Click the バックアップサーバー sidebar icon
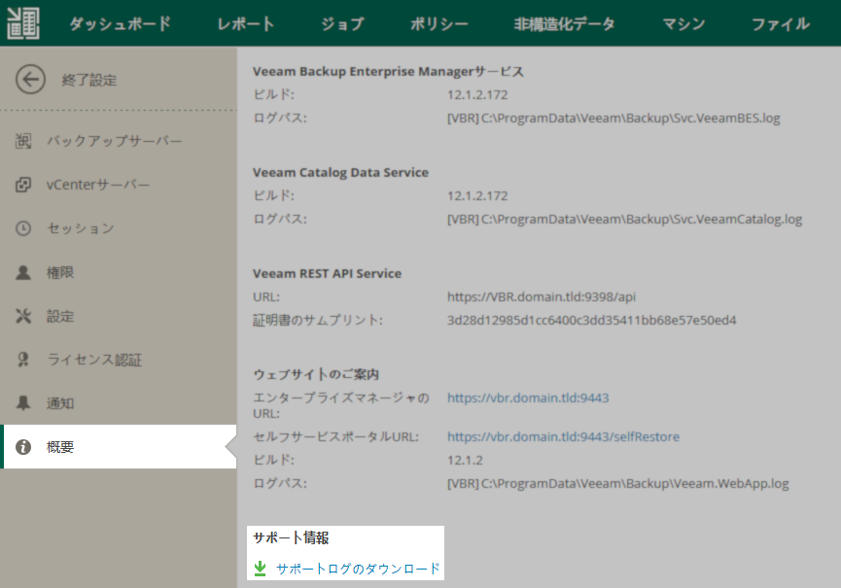Viewport: 841px width, 588px height. click(x=23, y=141)
